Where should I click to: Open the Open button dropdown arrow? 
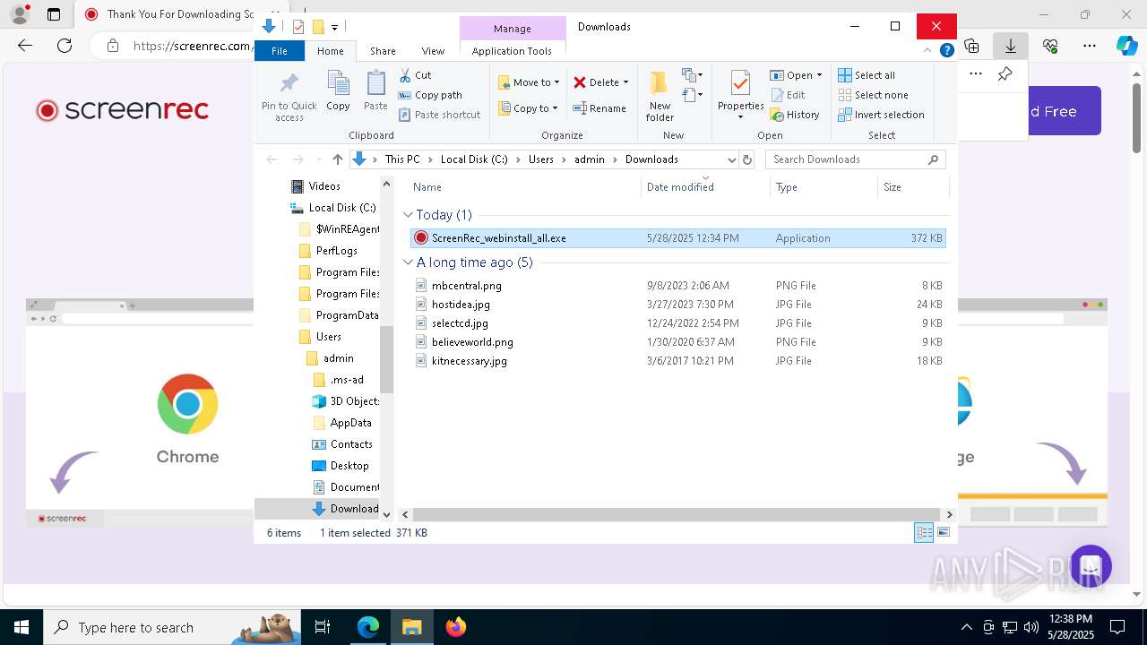click(819, 75)
